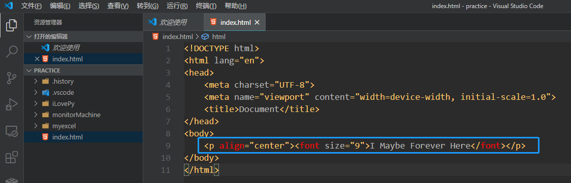Open 编辑(E) menu
Viewport: 571px width, 183px height.
(60, 6)
